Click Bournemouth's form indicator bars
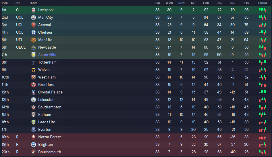This screenshot has height=157, width=272. pyautogui.click(x=263, y=152)
